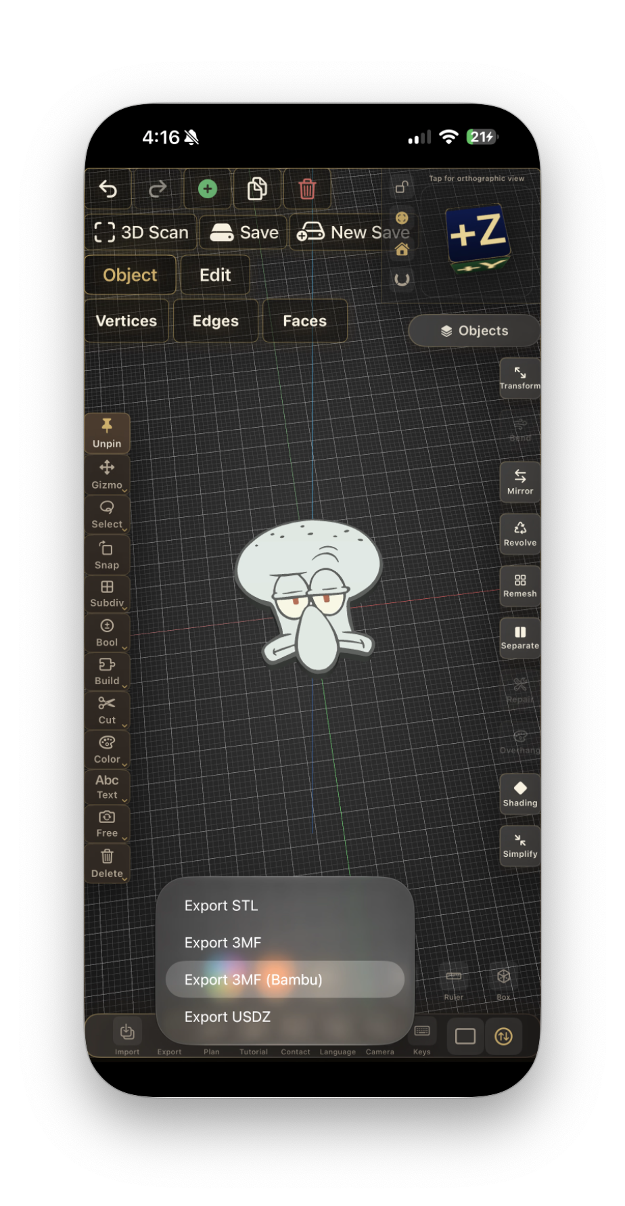The height and width of the screenshot is (1206, 625).
Task: Tap the Contact label in bottom bar
Action: [x=296, y=1052]
